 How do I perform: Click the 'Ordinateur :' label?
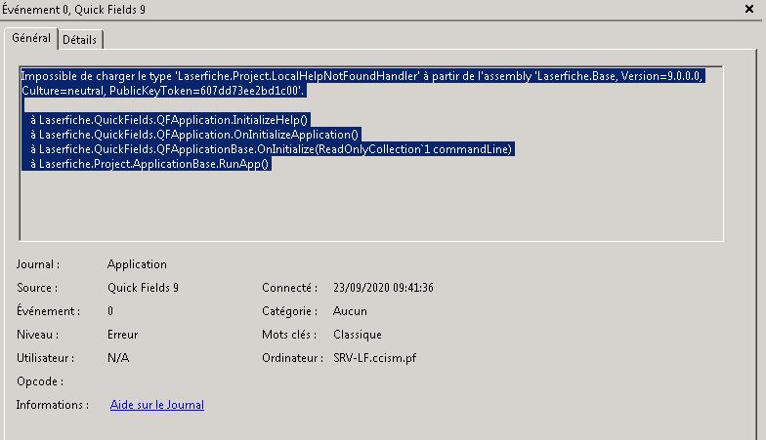(293, 358)
